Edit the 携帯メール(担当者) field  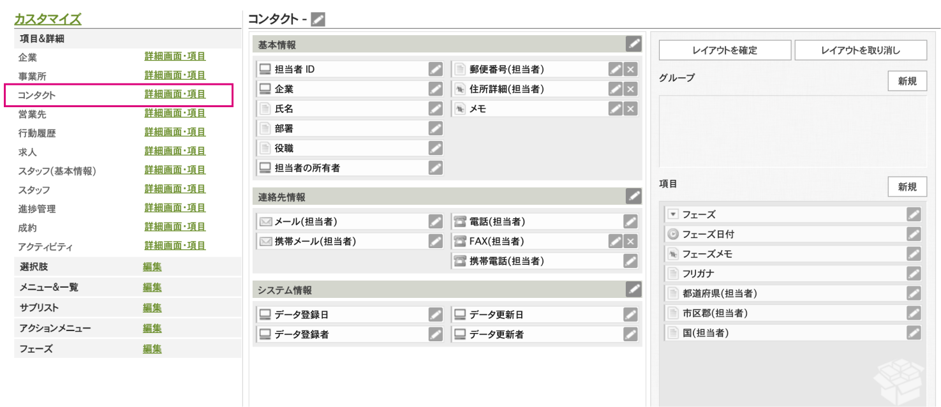(436, 241)
